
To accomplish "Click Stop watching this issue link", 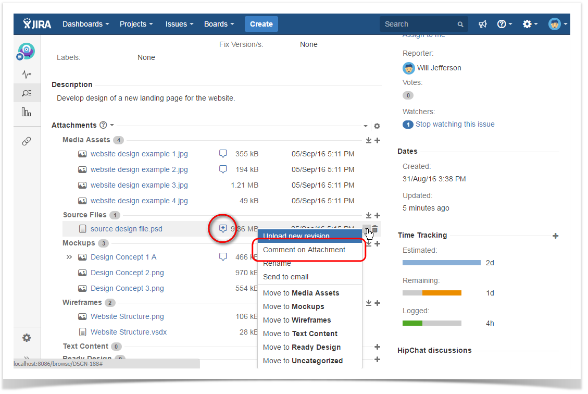I will pyautogui.click(x=455, y=124).
